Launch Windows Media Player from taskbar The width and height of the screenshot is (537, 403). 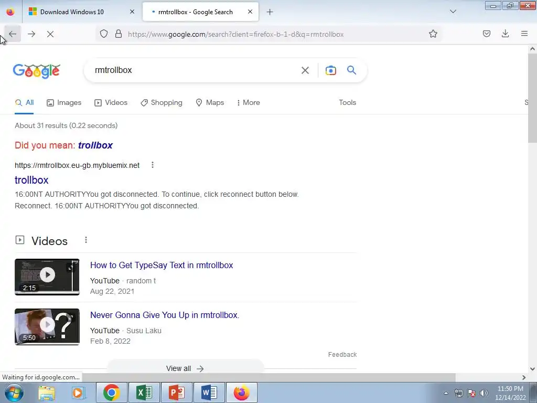tap(79, 393)
